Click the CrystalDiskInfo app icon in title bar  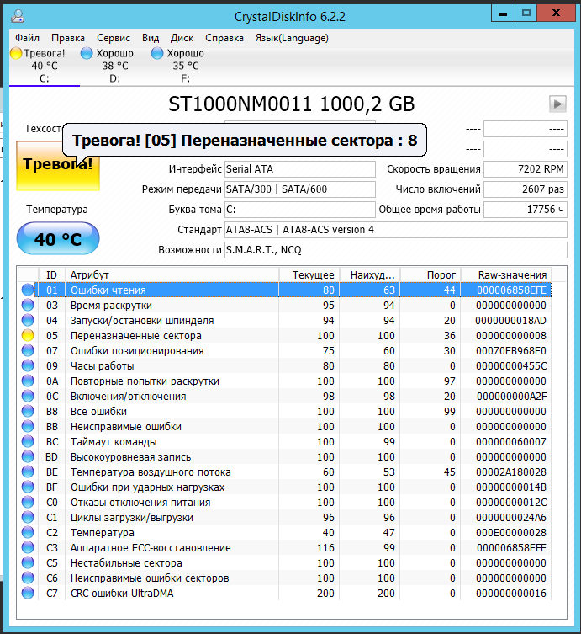tap(18, 16)
